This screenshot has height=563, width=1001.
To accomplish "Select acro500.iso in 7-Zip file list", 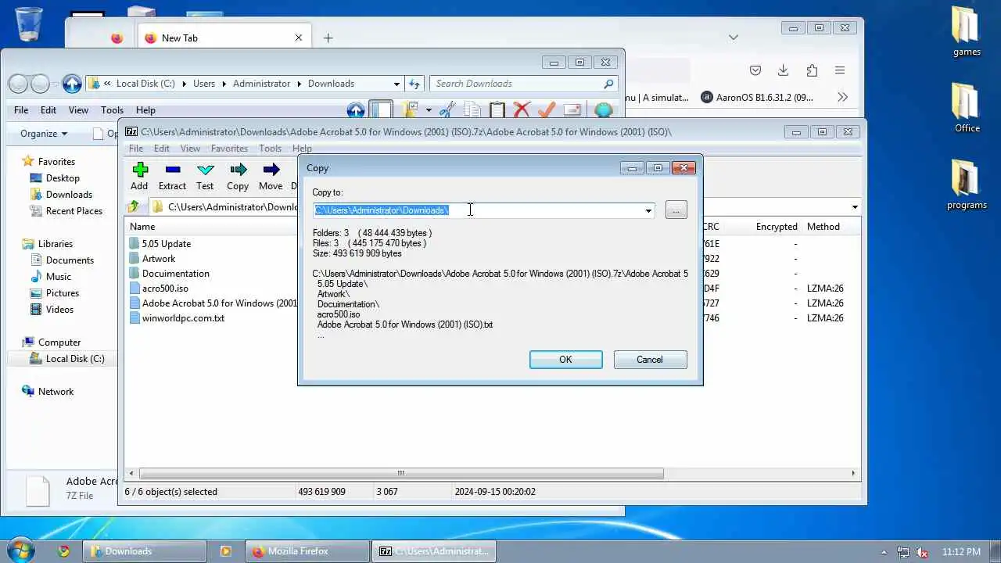I will (x=165, y=289).
